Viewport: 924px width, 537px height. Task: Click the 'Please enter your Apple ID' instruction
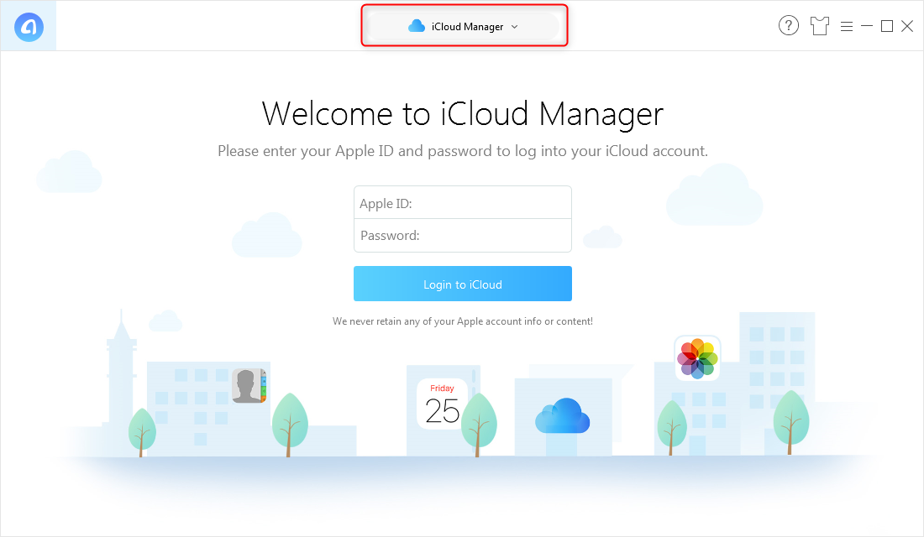pyautogui.click(x=463, y=151)
